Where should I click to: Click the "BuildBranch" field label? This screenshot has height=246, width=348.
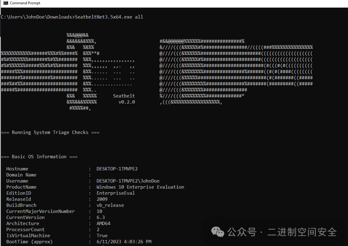tap(21, 205)
